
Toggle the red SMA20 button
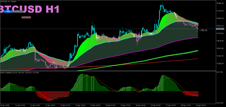26,17
